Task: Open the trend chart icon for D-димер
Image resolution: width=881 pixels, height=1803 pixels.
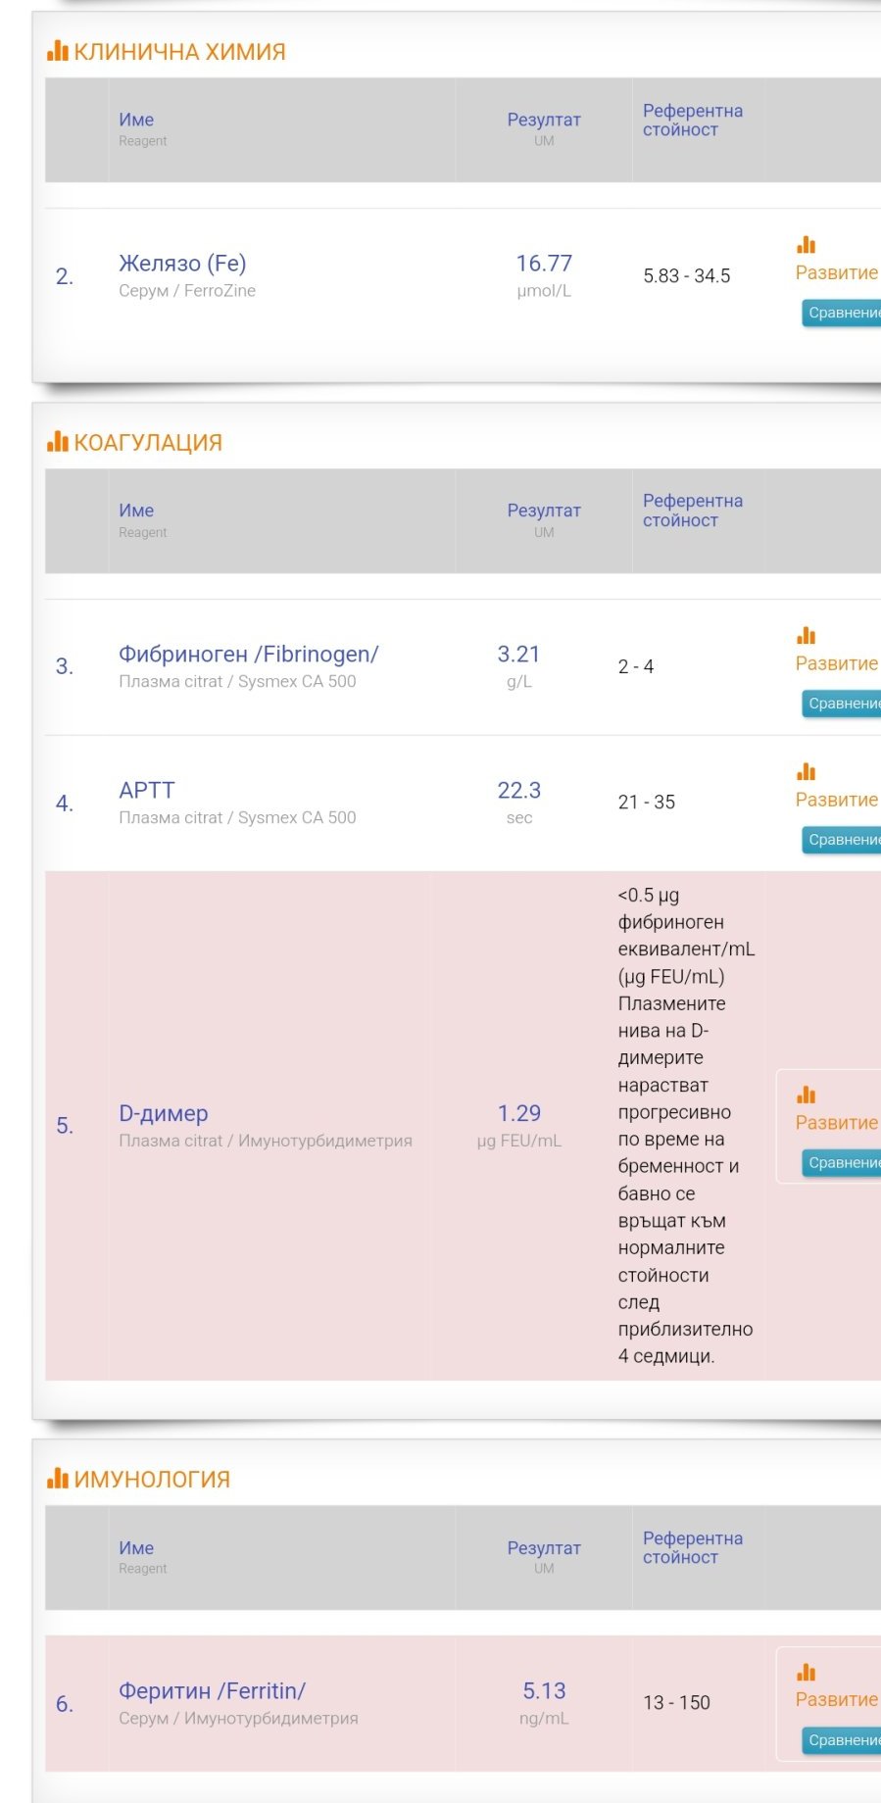Action: click(807, 1095)
